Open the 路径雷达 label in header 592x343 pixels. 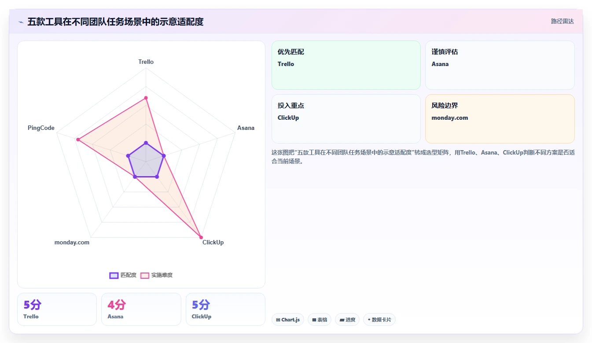click(562, 21)
